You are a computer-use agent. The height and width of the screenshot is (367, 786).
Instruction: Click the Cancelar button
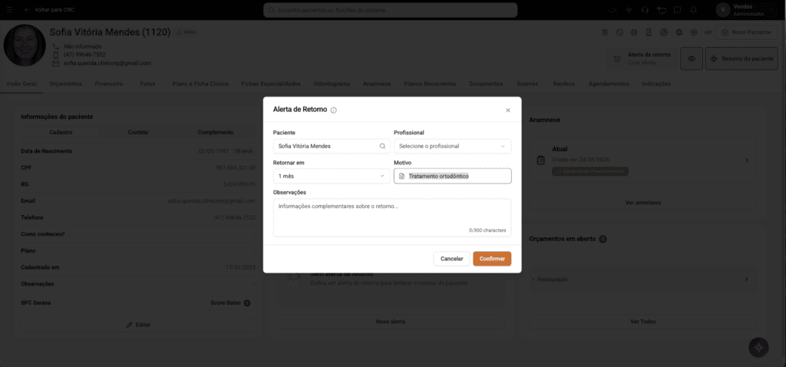click(451, 259)
